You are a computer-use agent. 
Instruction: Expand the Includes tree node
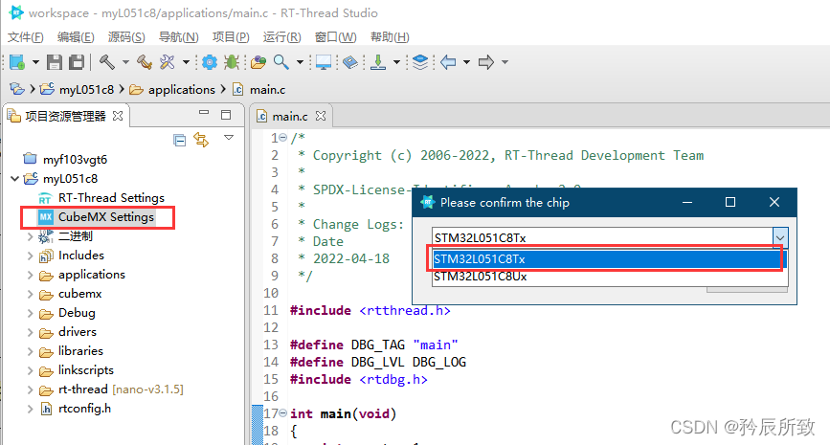[31, 256]
